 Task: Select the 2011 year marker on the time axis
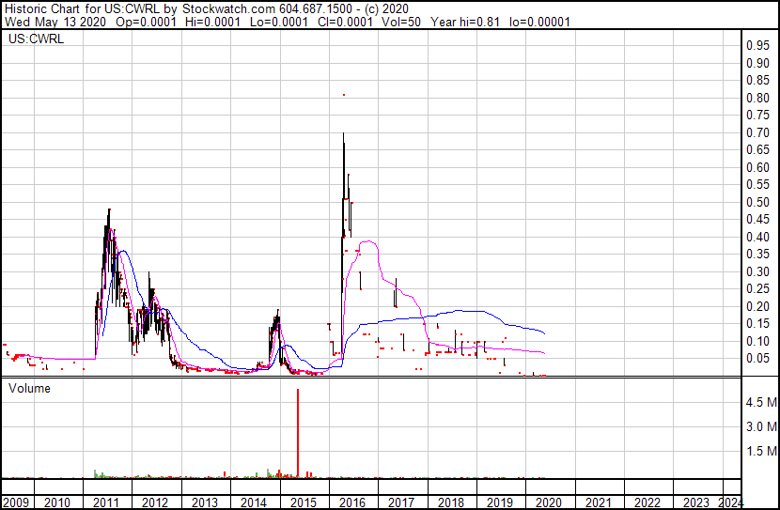(107, 502)
